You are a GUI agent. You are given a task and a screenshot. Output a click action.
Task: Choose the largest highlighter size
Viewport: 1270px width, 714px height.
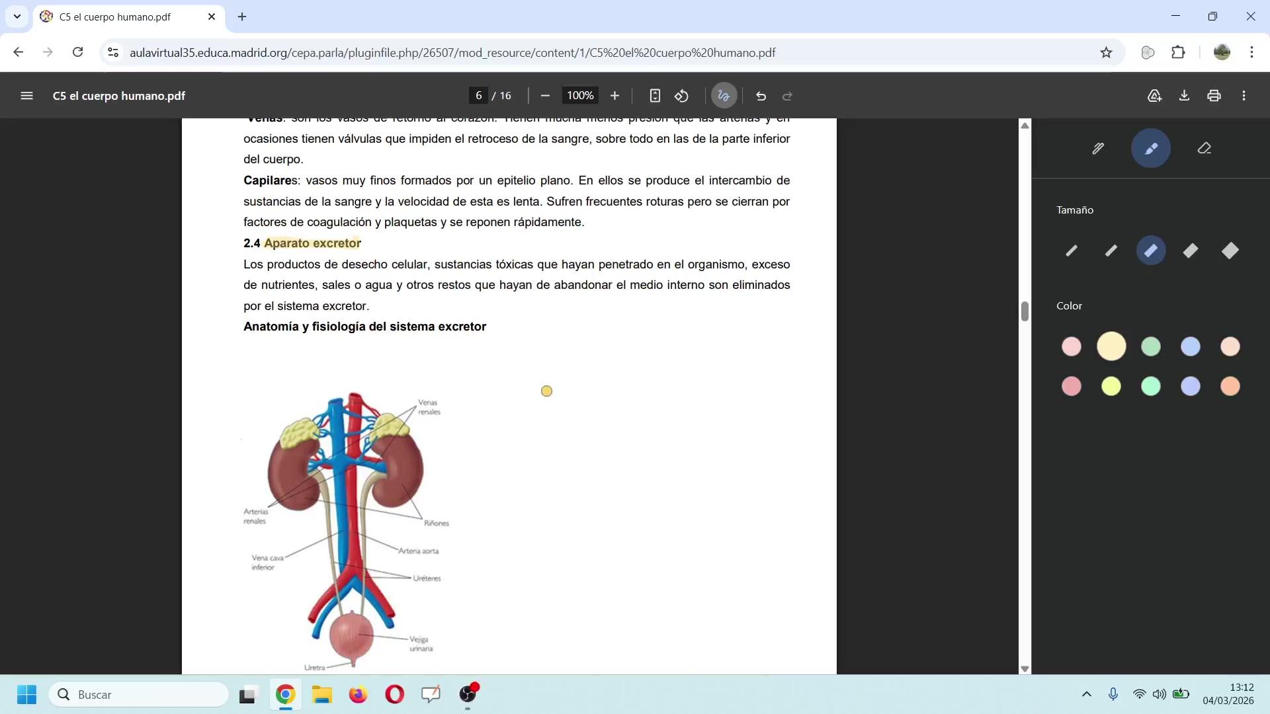(x=1230, y=251)
